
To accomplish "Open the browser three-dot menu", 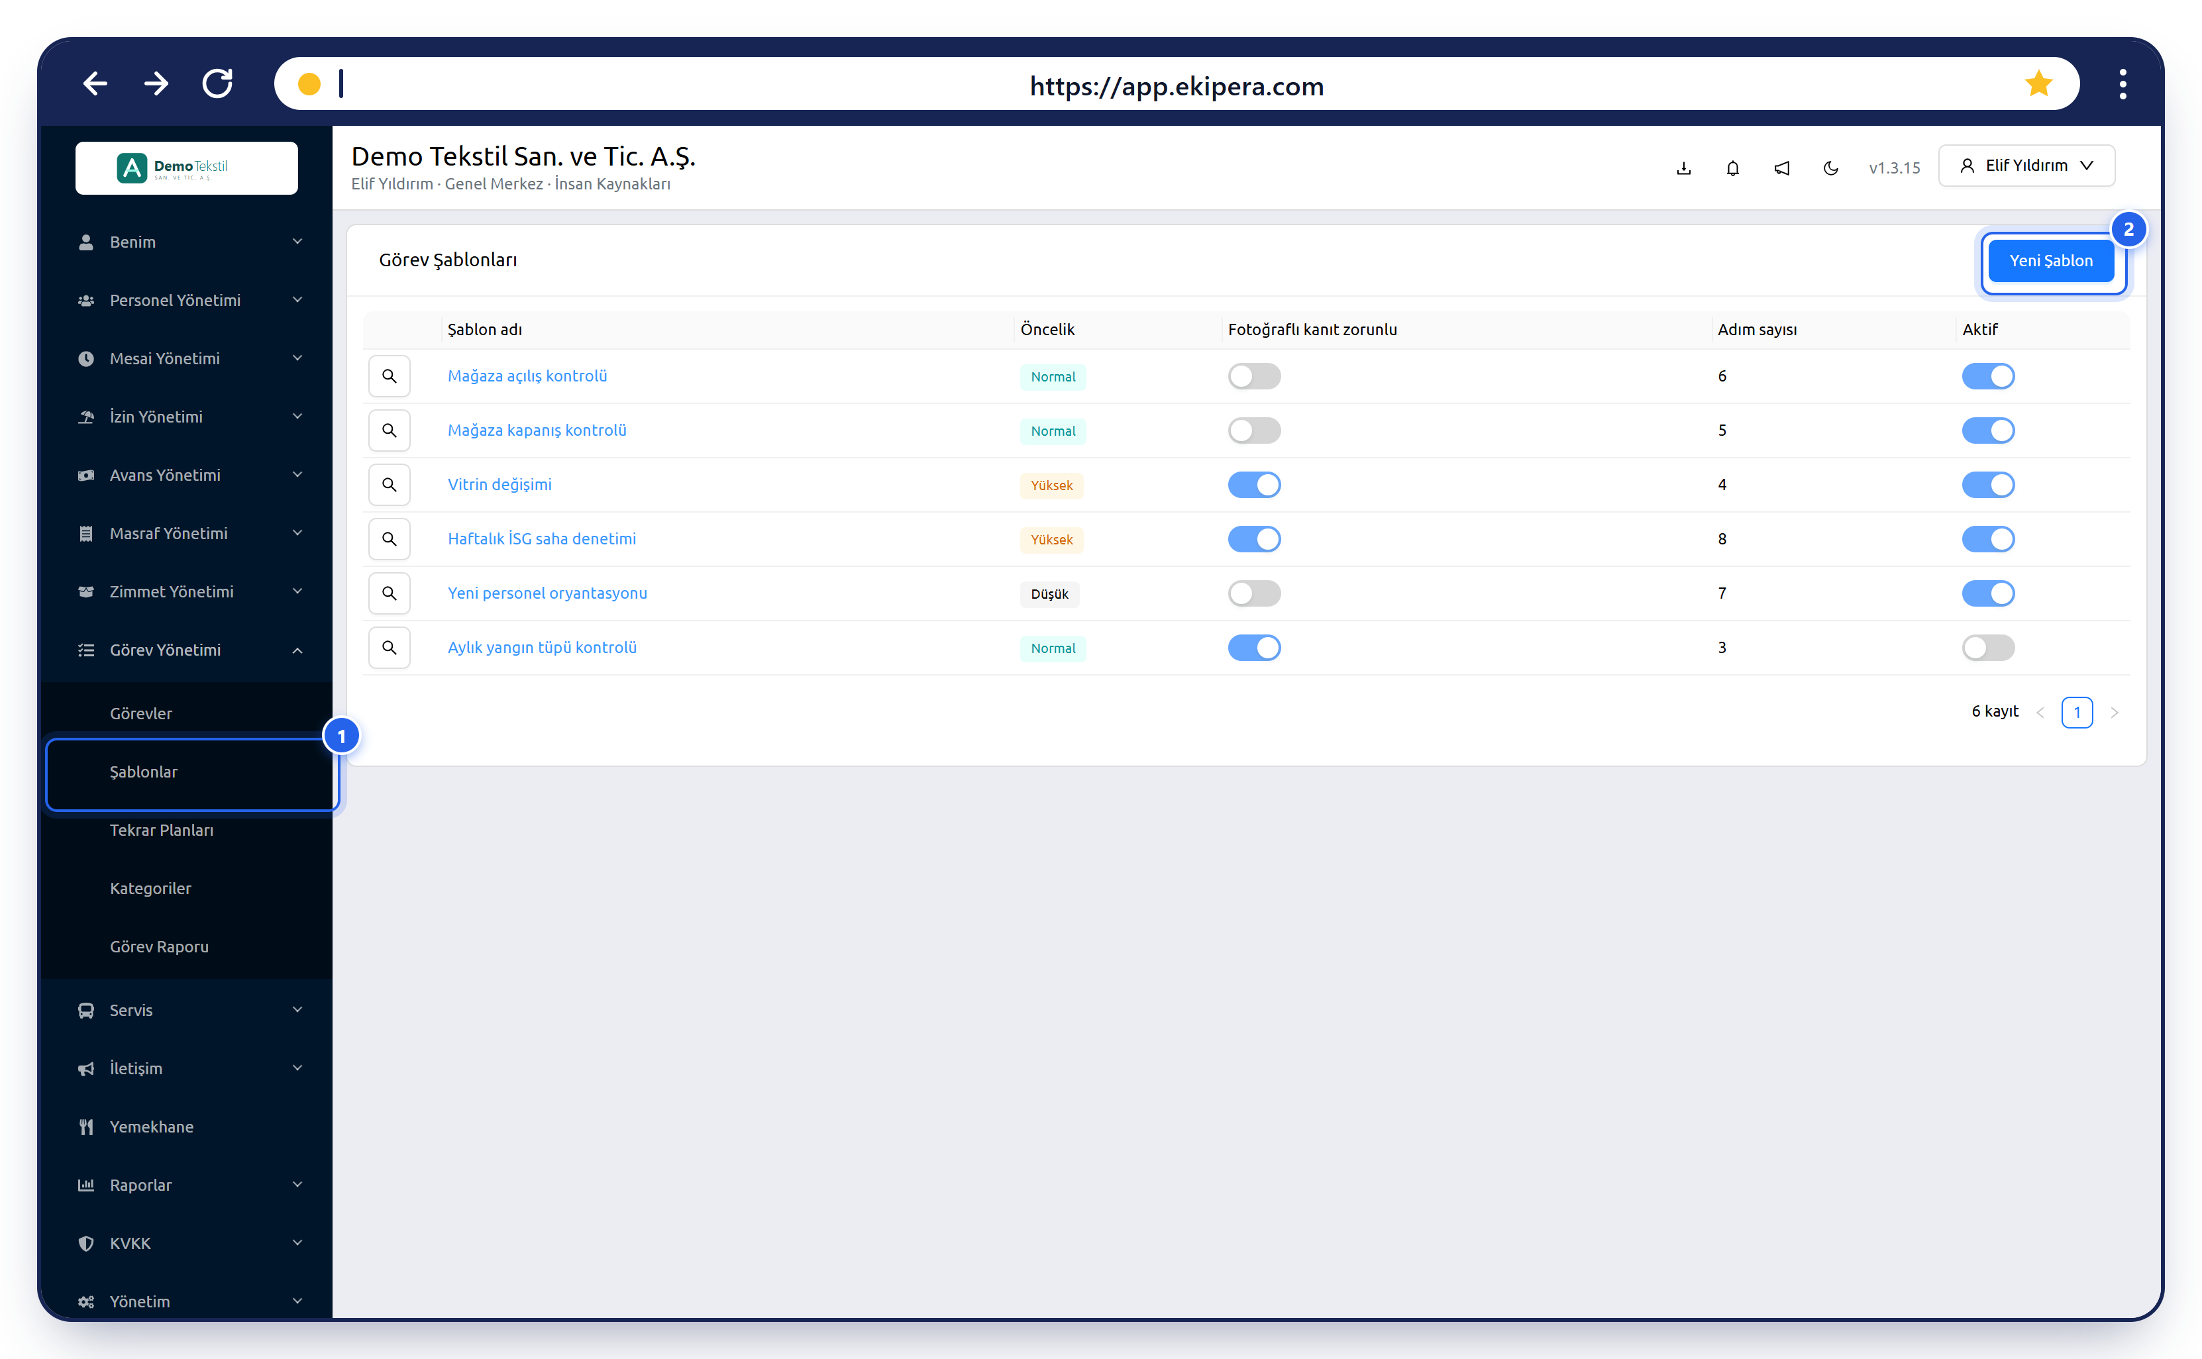I will [x=2122, y=83].
